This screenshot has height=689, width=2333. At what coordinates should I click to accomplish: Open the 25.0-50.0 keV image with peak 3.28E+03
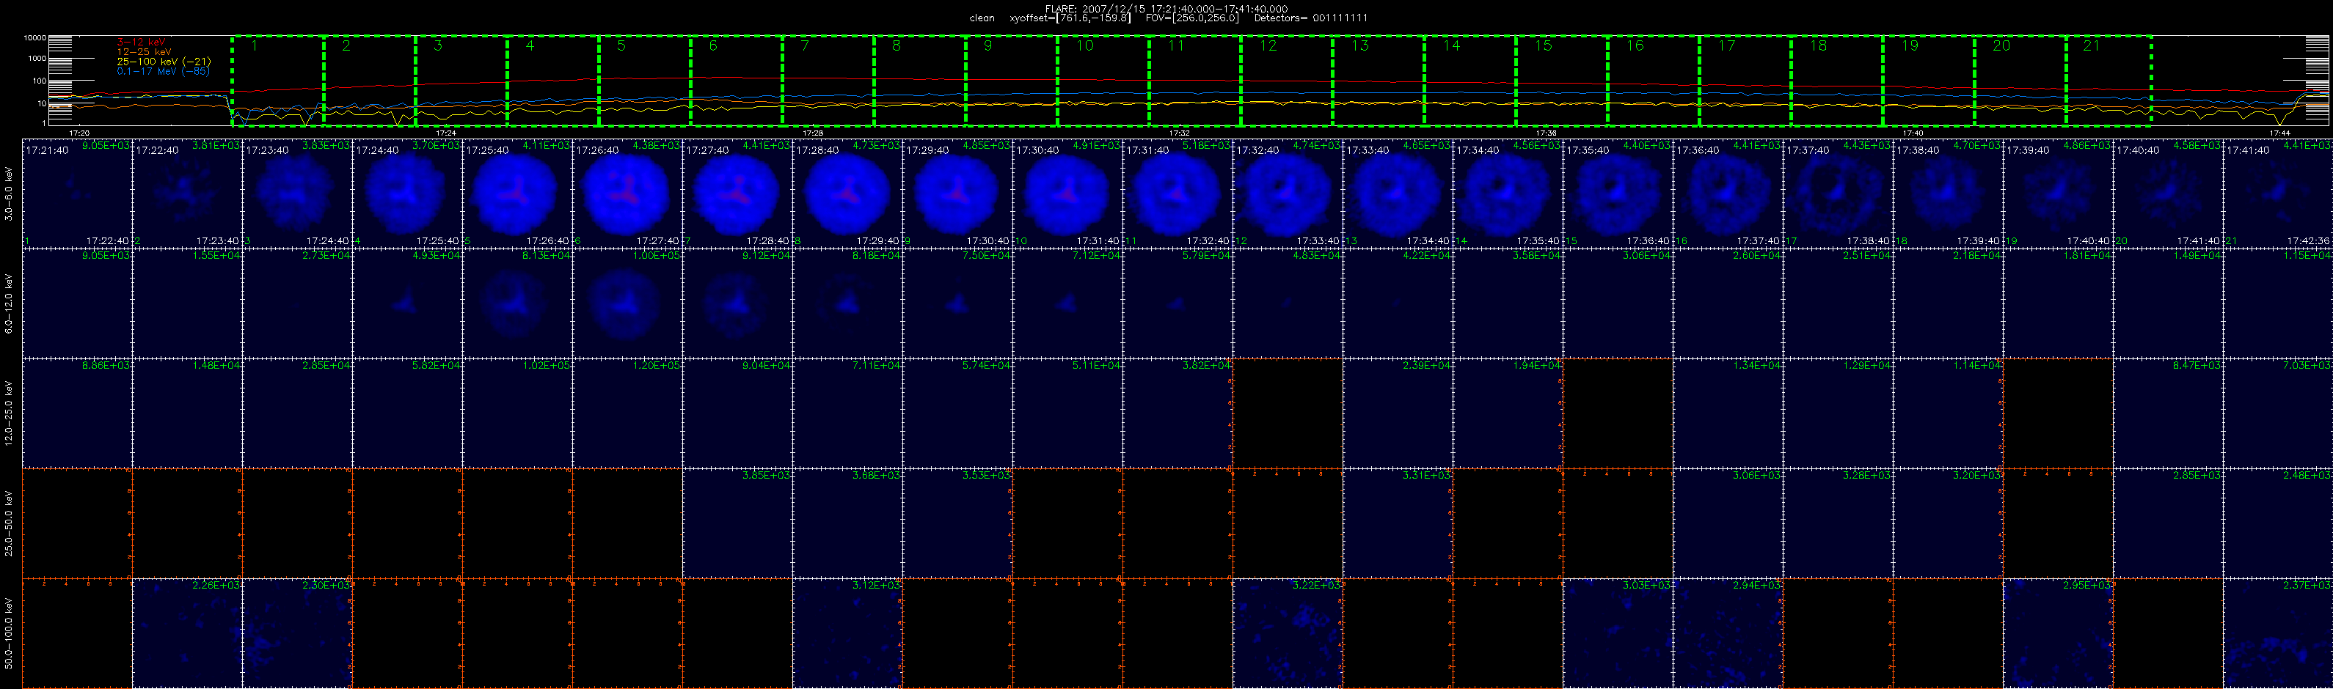(1838, 523)
